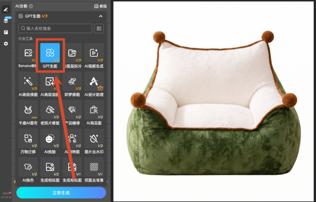Choose the 产品精修 tool
The image size is (316, 202).
pos(72,113)
